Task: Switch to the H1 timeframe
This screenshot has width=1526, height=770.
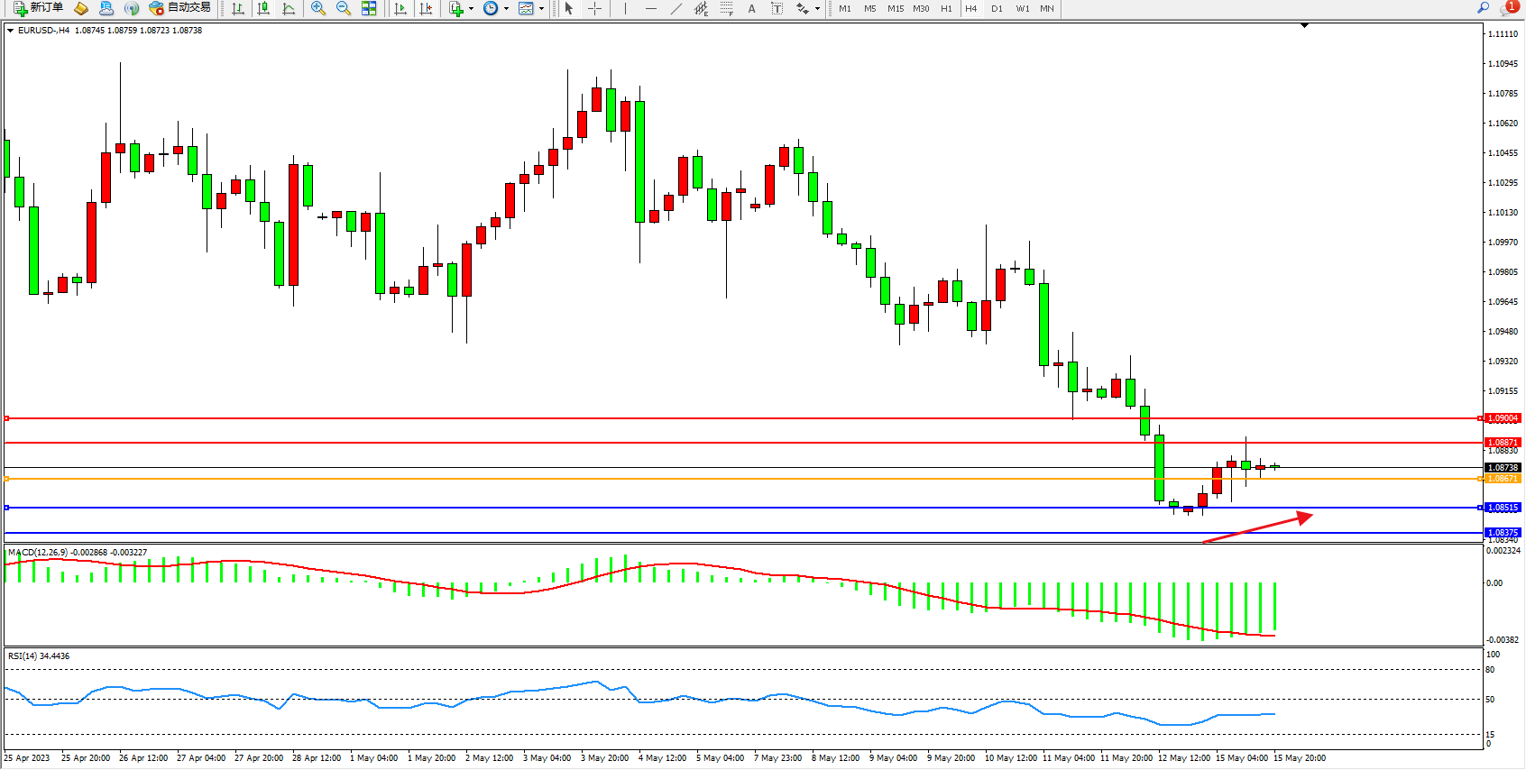Action: click(946, 8)
